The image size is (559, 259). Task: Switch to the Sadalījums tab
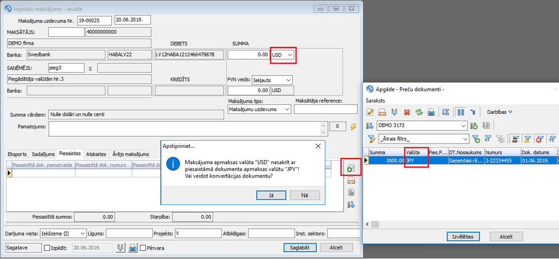click(43, 154)
